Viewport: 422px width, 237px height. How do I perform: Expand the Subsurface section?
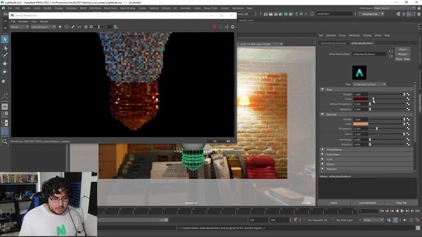coord(322,154)
